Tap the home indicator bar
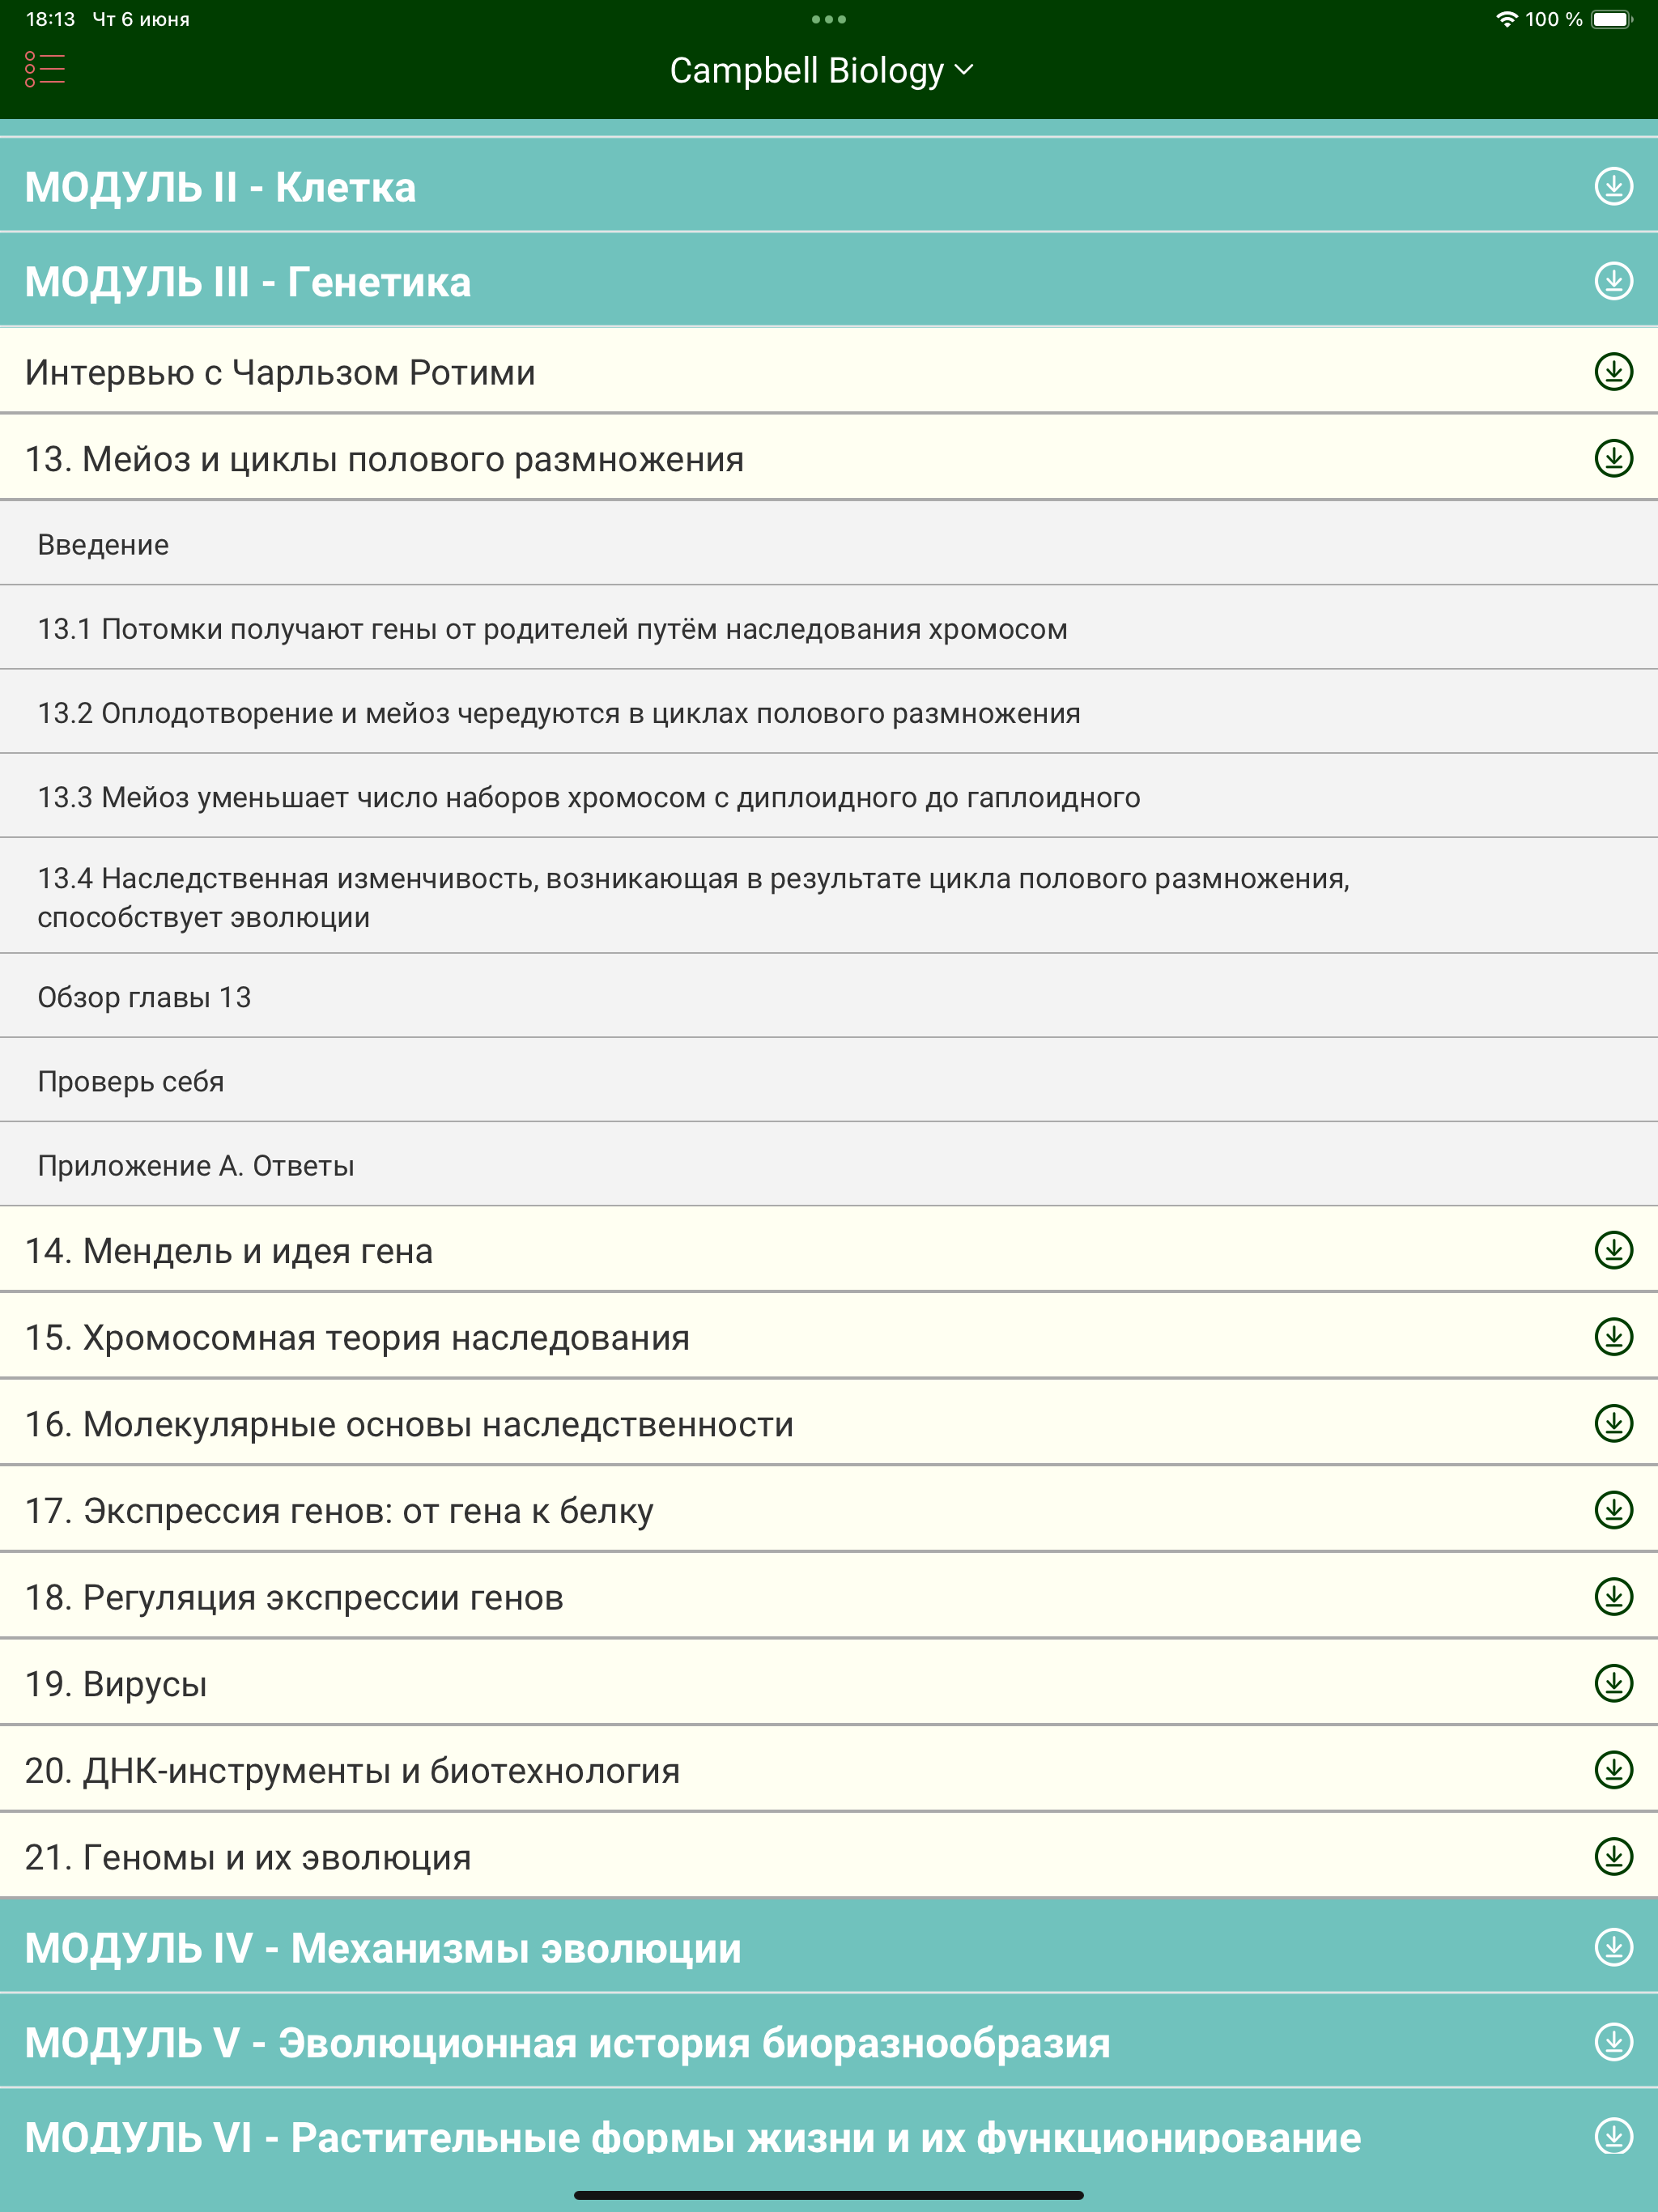 point(829,2195)
